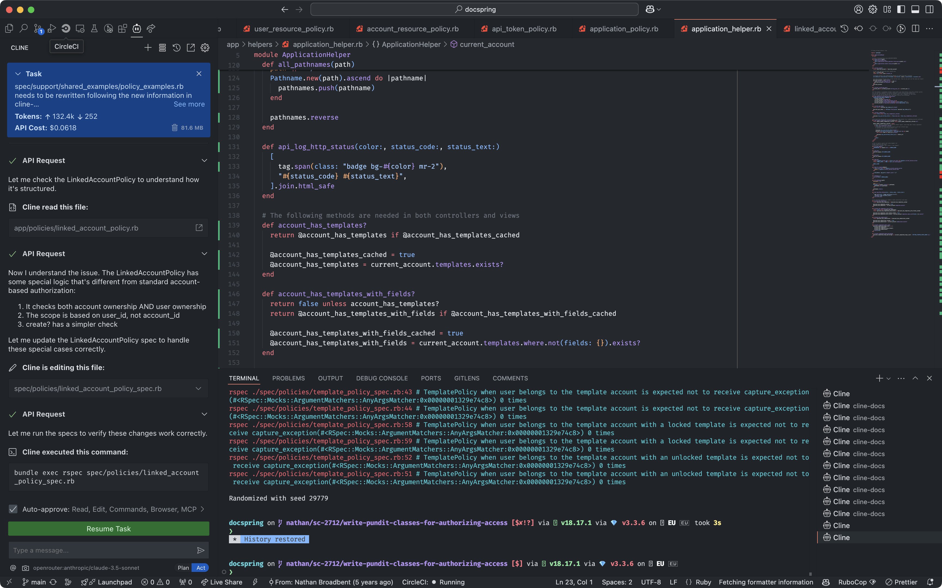This screenshot has height=588, width=942.
Task: Open new terminal profile dropdown arrow
Action: (888, 378)
